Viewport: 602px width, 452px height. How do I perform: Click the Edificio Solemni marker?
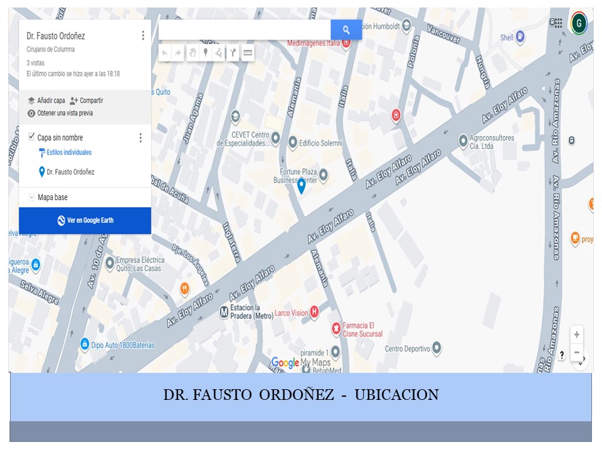293,143
